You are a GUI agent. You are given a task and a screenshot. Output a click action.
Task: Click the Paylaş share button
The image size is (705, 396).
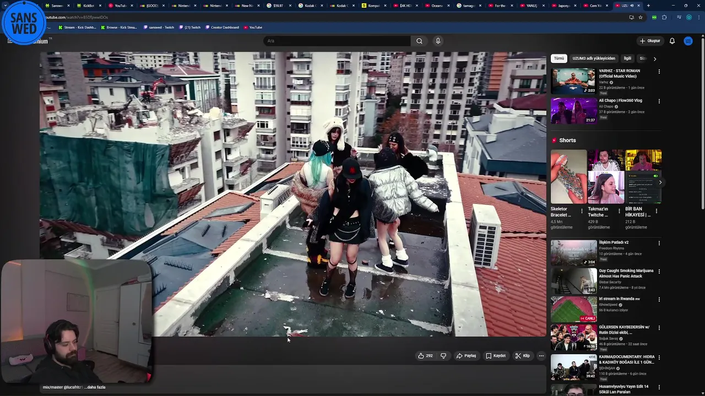[466, 356]
